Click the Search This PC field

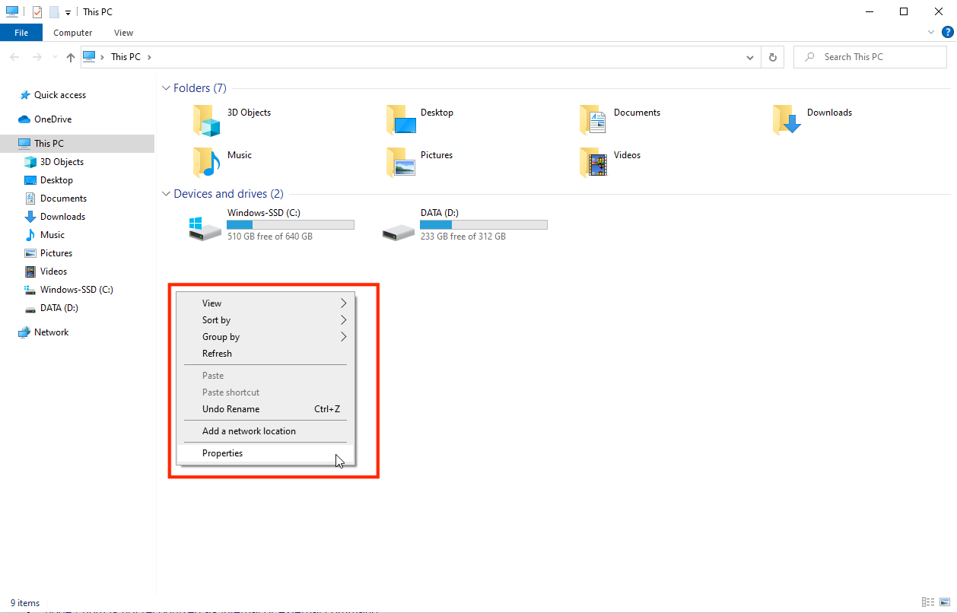(x=870, y=57)
